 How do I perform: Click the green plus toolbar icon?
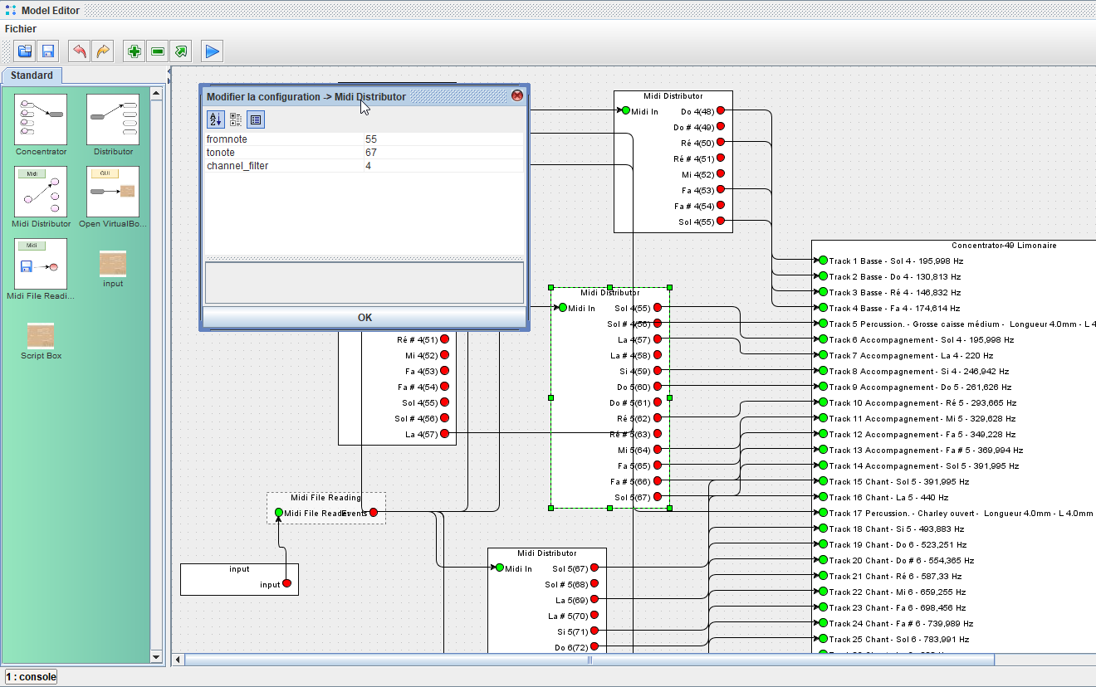(x=135, y=51)
